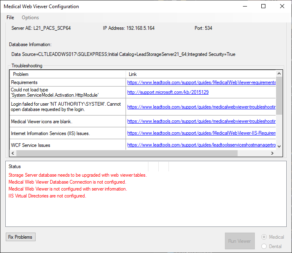The width and height of the screenshot is (292, 253).
Task: Open the IIS Issues guide link
Action: 201,133
